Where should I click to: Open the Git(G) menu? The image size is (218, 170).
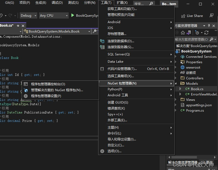(9, 3)
